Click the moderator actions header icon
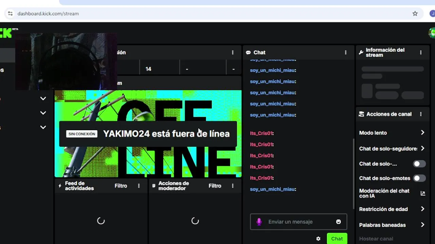This screenshot has width=435, height=244. 154,186
